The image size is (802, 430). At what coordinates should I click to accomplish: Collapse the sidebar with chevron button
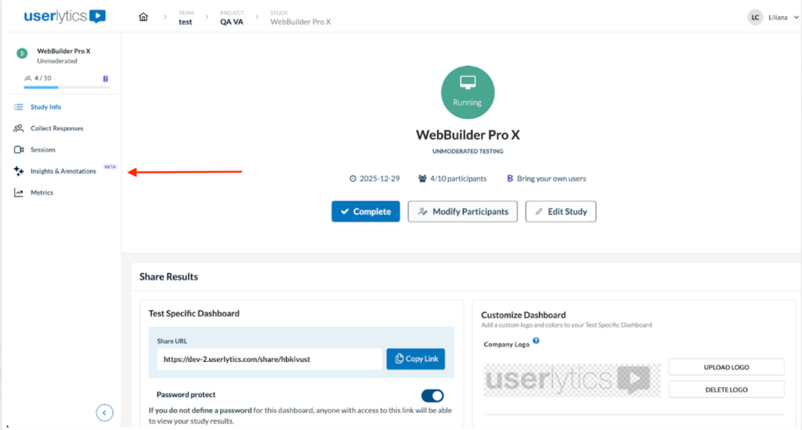tap(105, 413)
